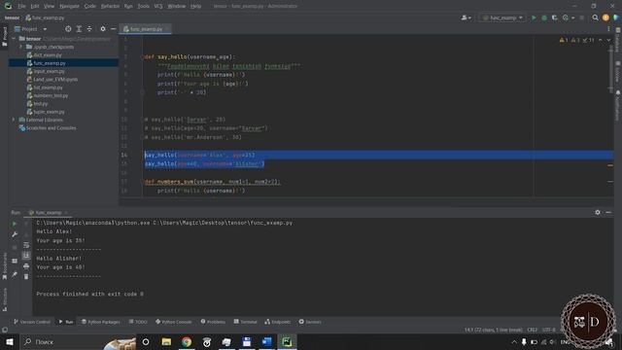Open the IDE updates orange circle icon
This screenshot has width=622, height=350.
click(605, 17)
